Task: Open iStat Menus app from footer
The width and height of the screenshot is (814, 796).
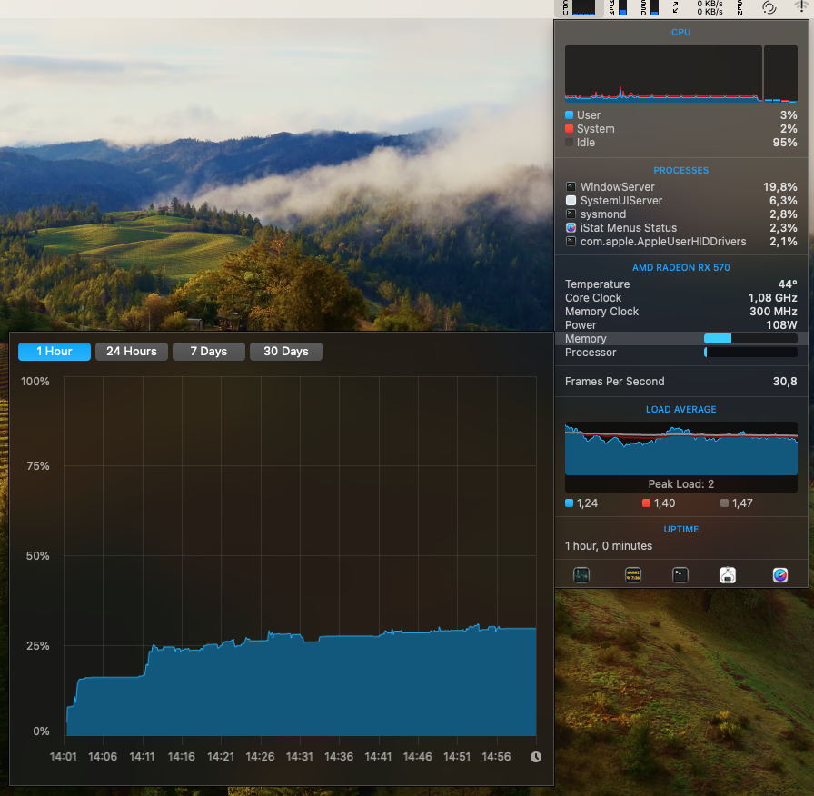Action: click(779, 574)
